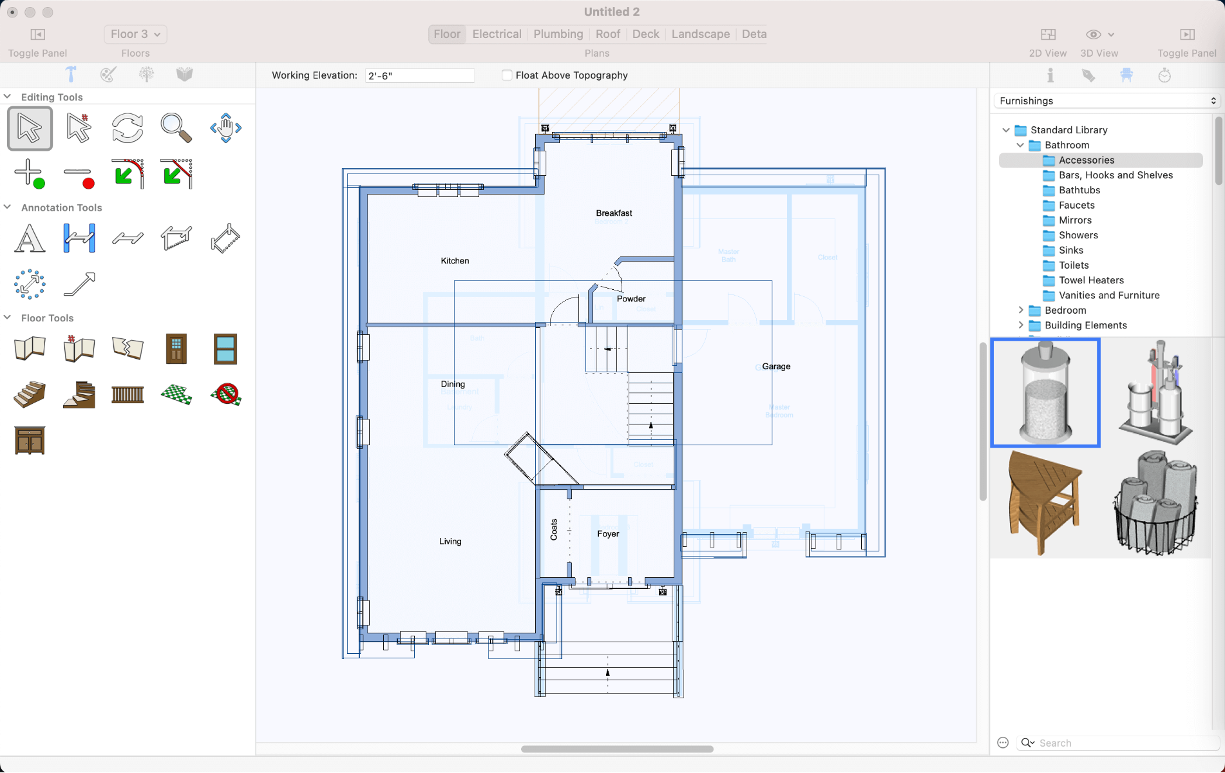
Task: Open the Furnishings library dropdown
Action: (x=1107, y=101)
